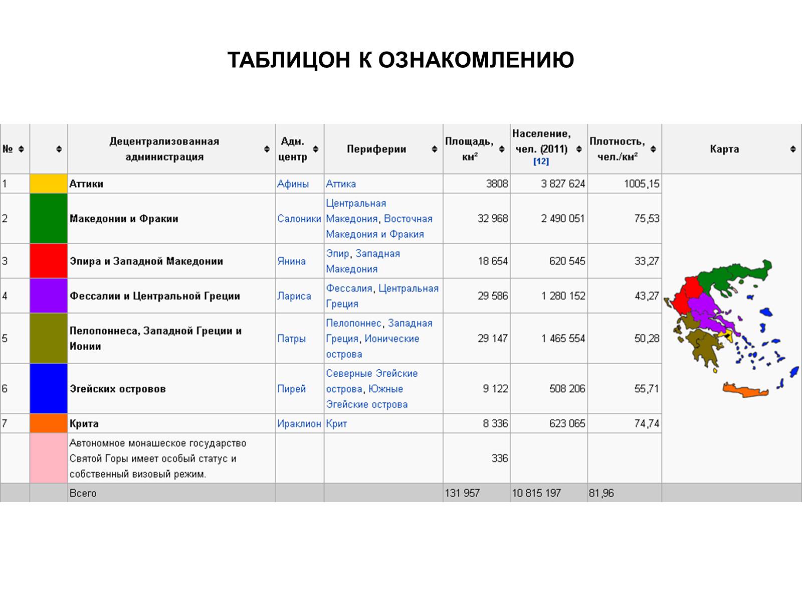
Task: Select the Аттики administration name
Action: pyautogui.click(x=86, y=184)
